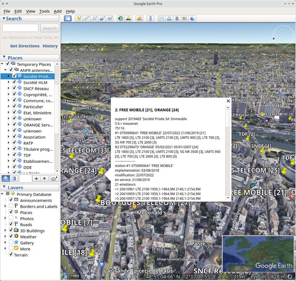
Task: Email the current view icon
Action: coord(162,19)
